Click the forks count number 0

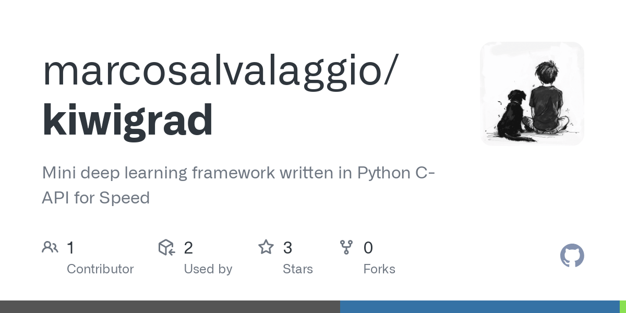(x=368, y=248)
